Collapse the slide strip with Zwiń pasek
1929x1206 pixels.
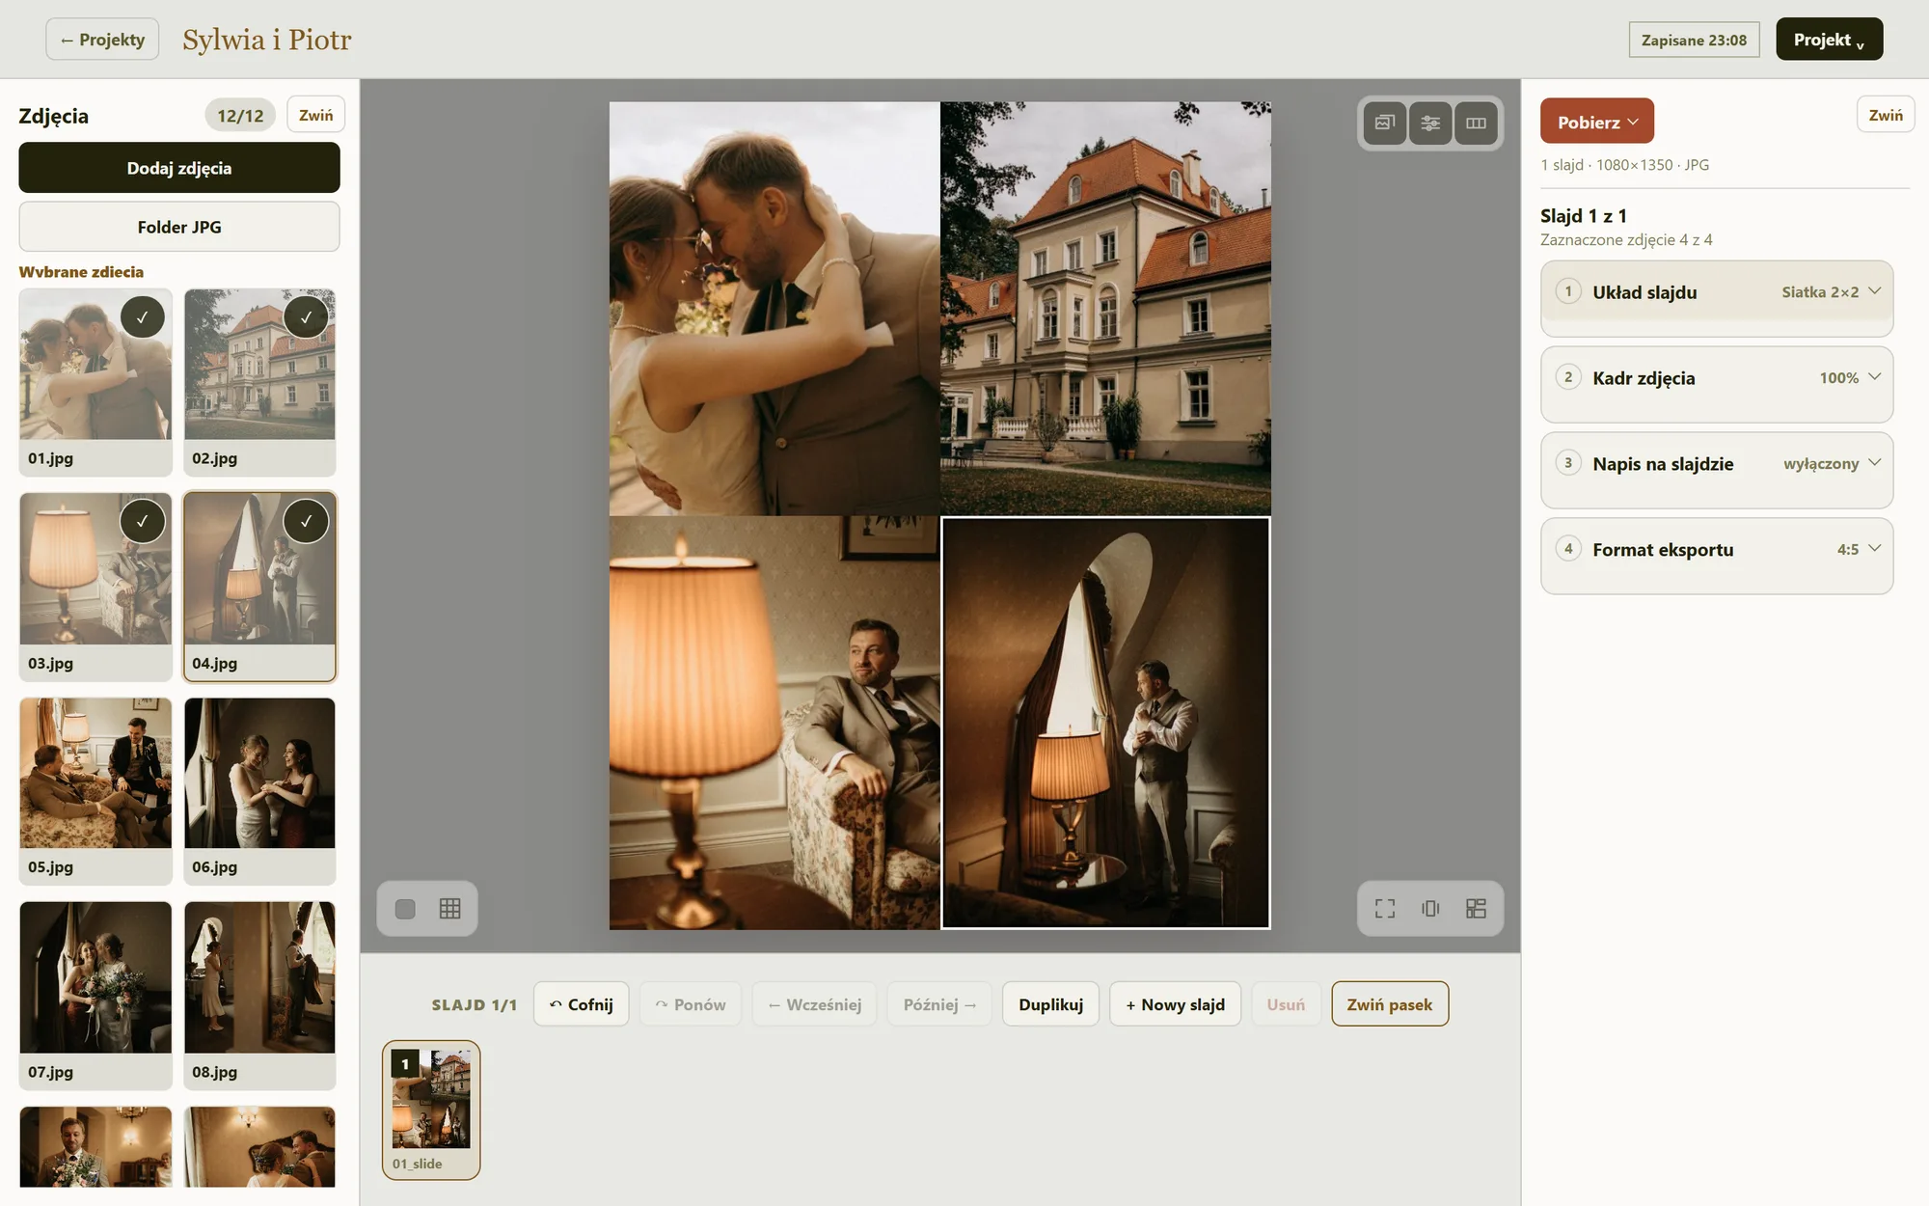click(x=1390, y=1004)
